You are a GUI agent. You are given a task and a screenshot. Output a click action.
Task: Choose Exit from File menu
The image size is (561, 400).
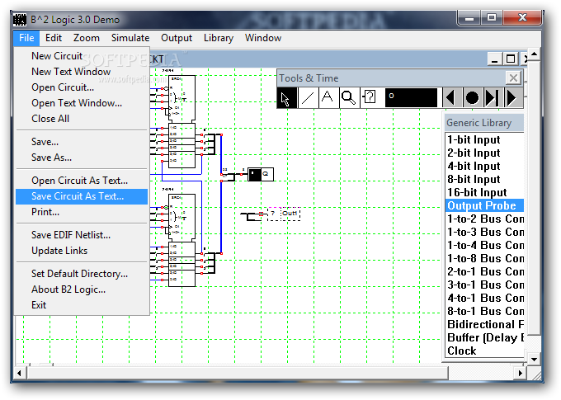coord(82,305)
